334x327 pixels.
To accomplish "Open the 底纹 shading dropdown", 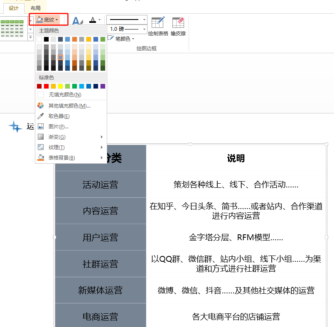I will (x=47, y=20).
